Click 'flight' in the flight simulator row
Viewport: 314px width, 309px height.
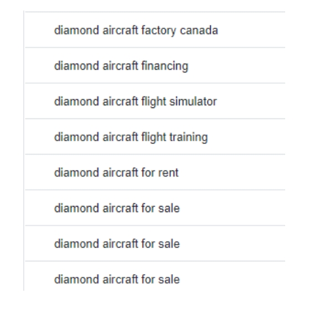[x=154, y=102]
